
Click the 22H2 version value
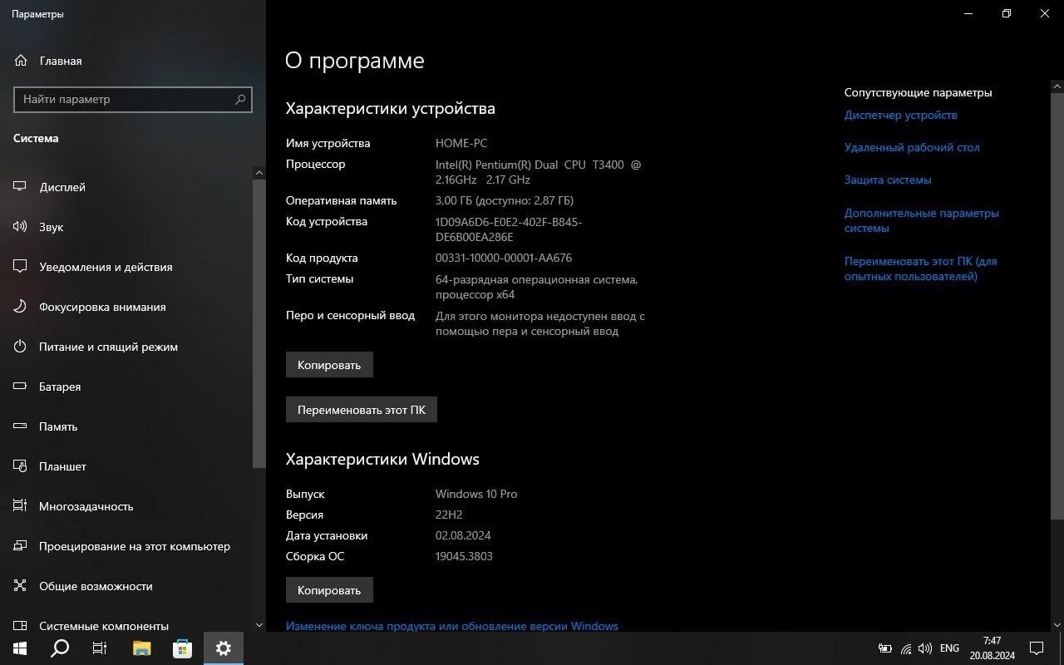point(449,515)
